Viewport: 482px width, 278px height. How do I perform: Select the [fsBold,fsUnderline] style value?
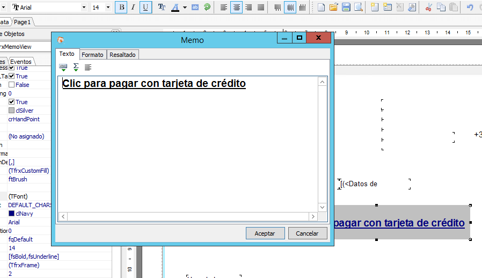[x=34, y=257]
